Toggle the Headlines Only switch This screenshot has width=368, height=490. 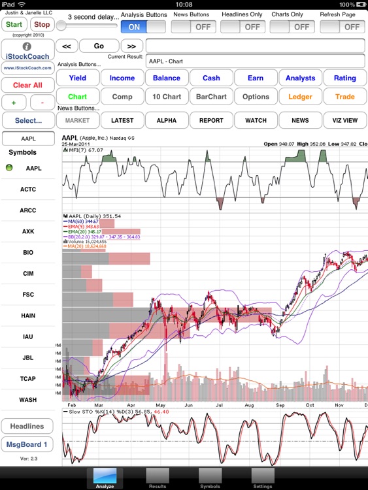coord(243,27)
